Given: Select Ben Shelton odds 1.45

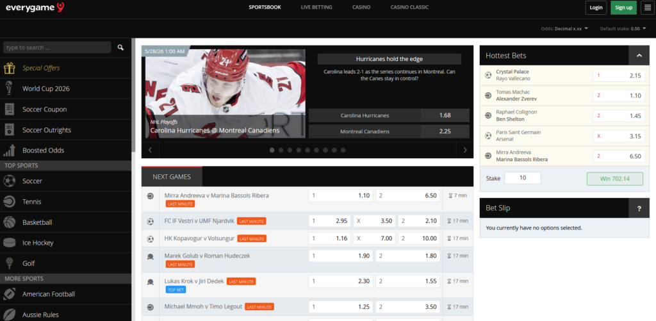Looking at the screenshot, I should 619,116.
